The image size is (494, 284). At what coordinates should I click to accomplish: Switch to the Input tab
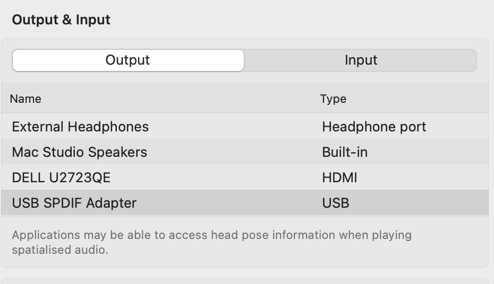pos(361,60)
